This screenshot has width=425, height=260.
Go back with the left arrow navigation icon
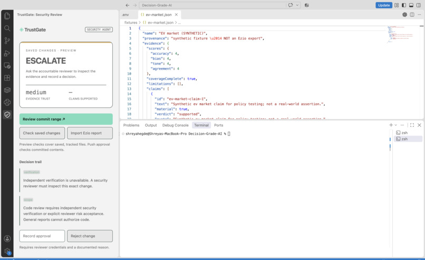pos(128,5)
